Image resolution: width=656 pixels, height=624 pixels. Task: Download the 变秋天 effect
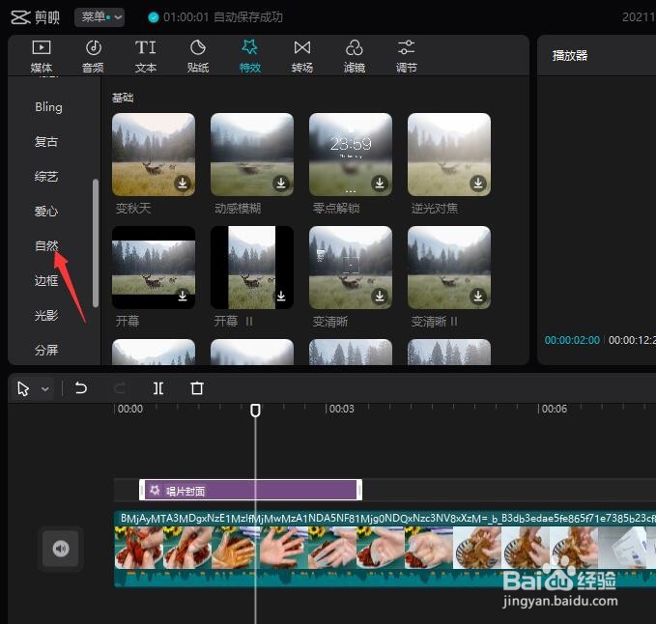click(x=183, y=183)
